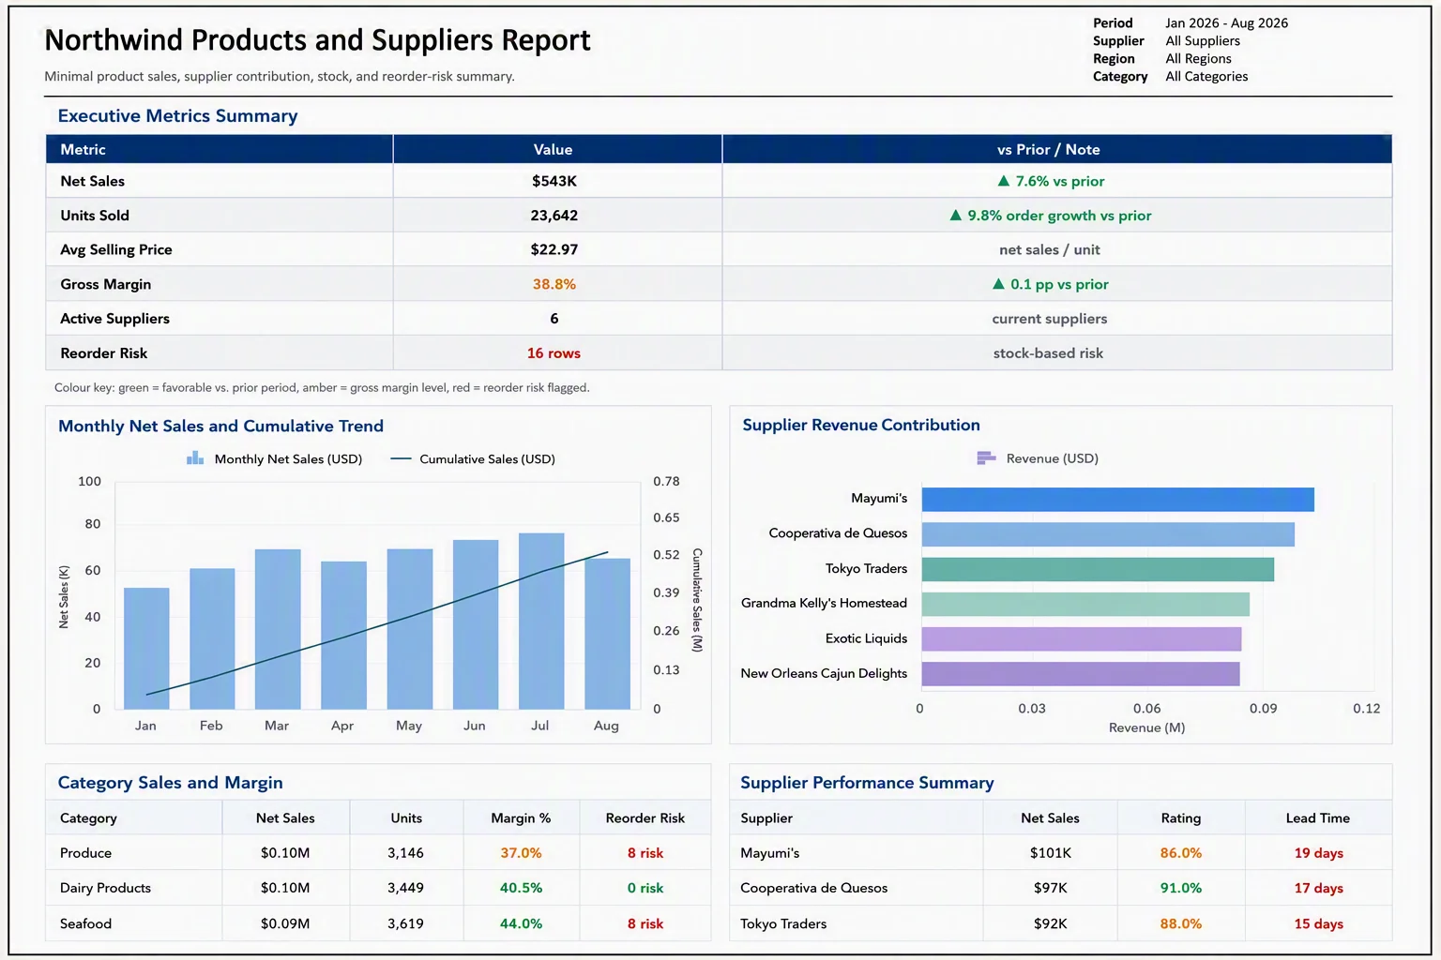The height and width of the screenshot is (960, 1441).
Task: Click the 23,642 Units Sold value
Action: tap(554, 215)
